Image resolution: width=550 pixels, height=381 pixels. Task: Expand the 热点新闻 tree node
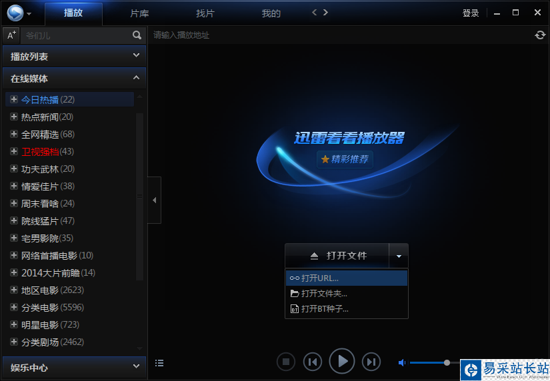[x=14, y=117]
